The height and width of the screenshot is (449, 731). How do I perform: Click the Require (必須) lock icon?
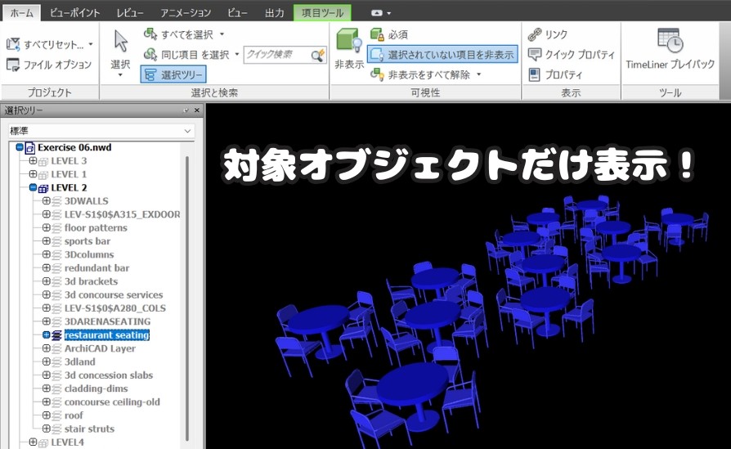377,34
